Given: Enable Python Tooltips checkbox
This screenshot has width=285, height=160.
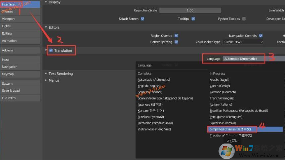Looking at the screenshot, I should click(244, 19).
